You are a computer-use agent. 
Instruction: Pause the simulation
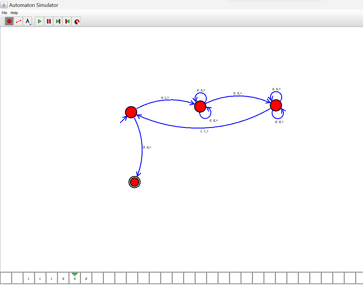click(x=48, y=21)
